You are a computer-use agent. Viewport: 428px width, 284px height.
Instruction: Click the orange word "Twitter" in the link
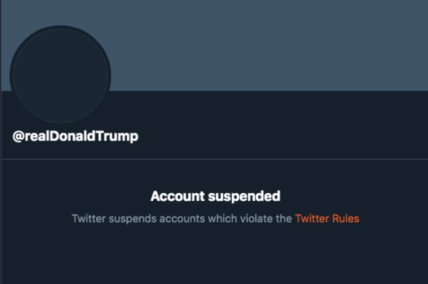tap(312, 219)
